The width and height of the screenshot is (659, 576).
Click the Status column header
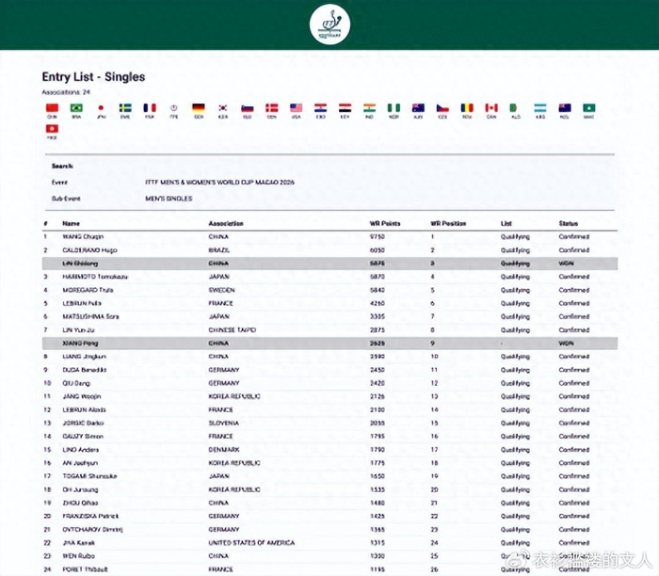pyautogui.click(x=569, y=223)
